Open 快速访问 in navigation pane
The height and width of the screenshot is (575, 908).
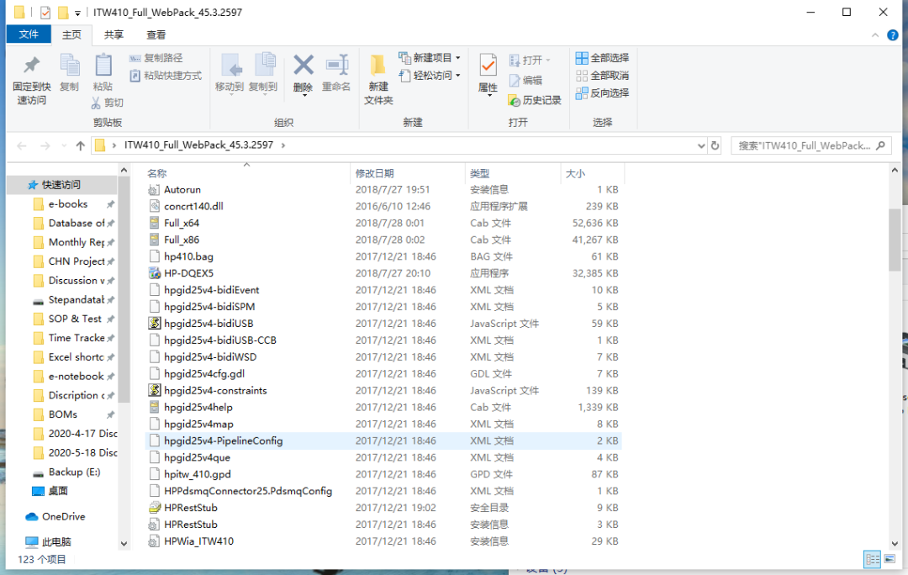(x=61, y=185)
